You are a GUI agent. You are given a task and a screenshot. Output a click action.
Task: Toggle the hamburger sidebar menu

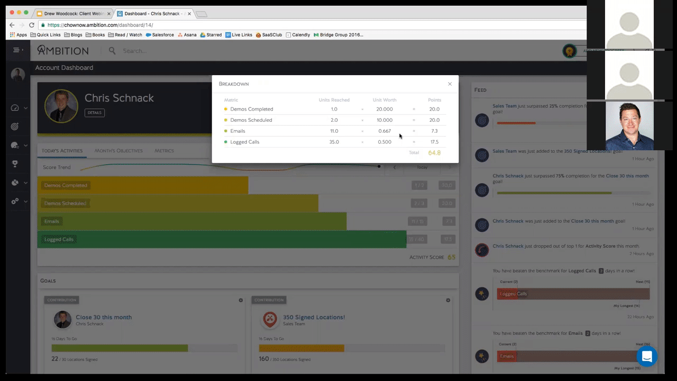tap(17, 50)
